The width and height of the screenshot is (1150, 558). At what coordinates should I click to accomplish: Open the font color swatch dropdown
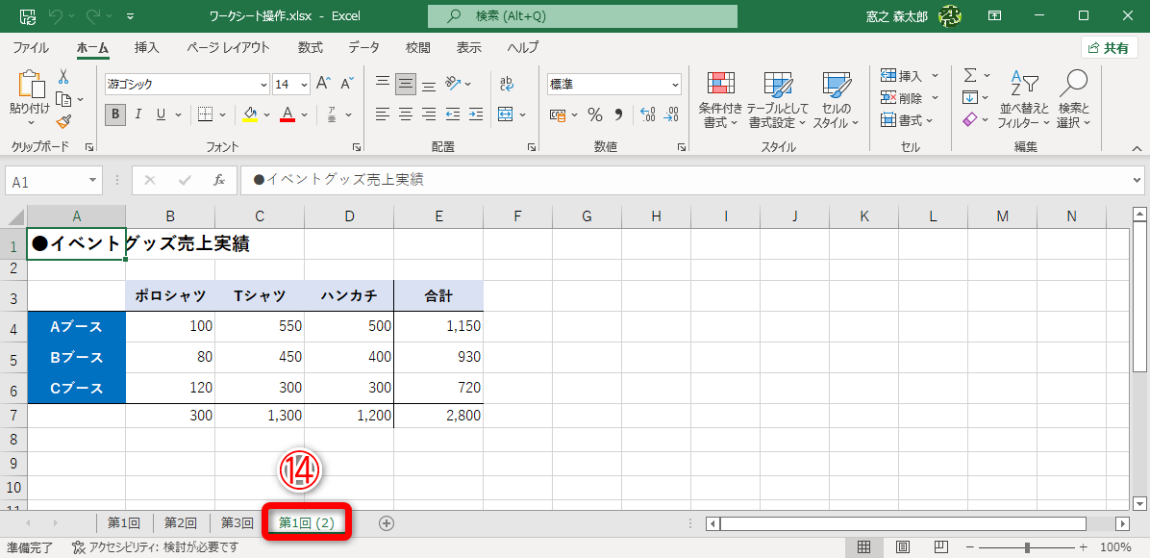303,115
